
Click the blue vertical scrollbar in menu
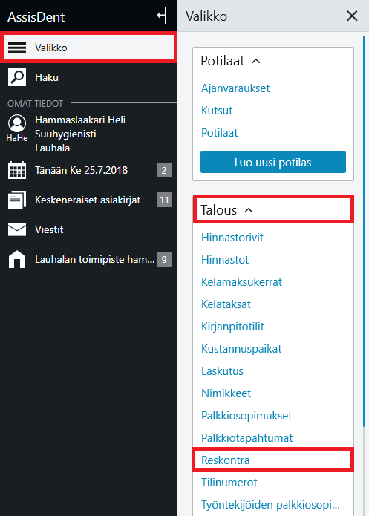click(x=364, y=230)
